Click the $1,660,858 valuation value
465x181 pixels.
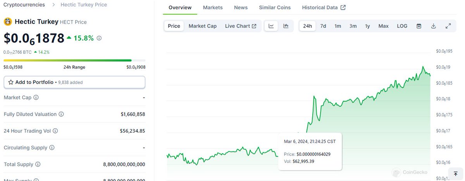[133, 114]
